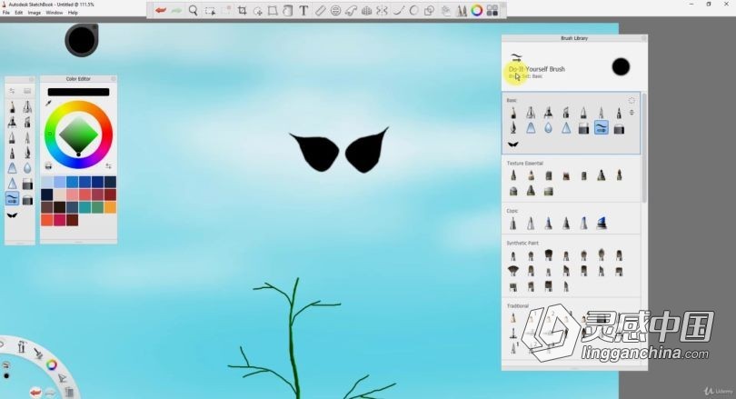Click the Brush Library vertical scrollbar
Screen dimensions: 736x399
pos(644,148)
